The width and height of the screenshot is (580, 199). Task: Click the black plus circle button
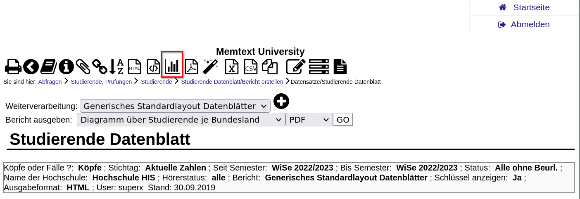281,101
